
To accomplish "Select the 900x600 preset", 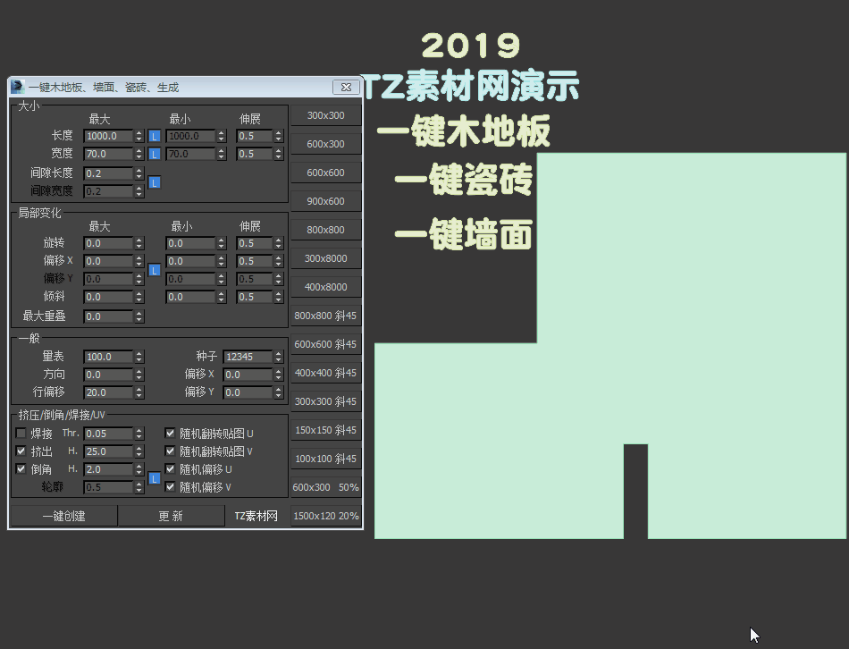I will [326, 201].
